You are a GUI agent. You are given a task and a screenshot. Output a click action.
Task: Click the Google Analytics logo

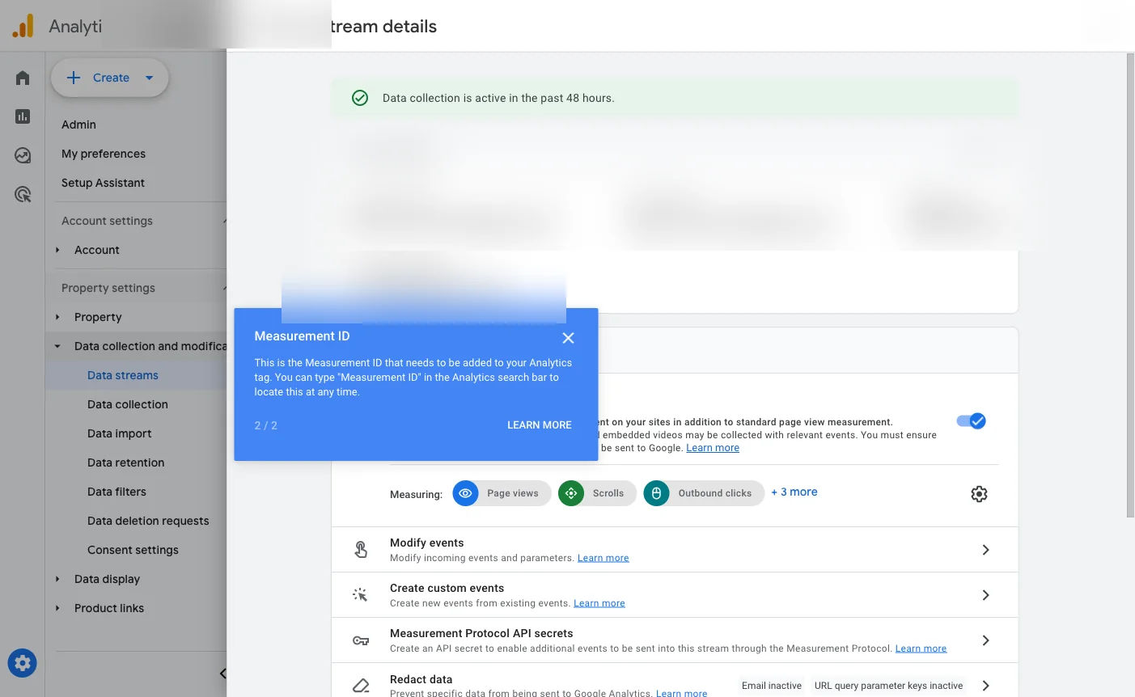coord(23,27)
